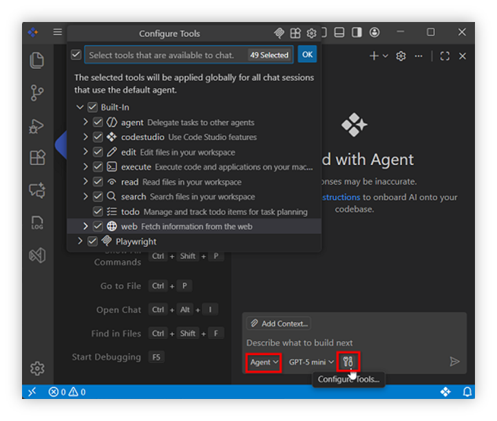Open the Agent mode dropdown
The image size is (497, 421).
[264, 362]
